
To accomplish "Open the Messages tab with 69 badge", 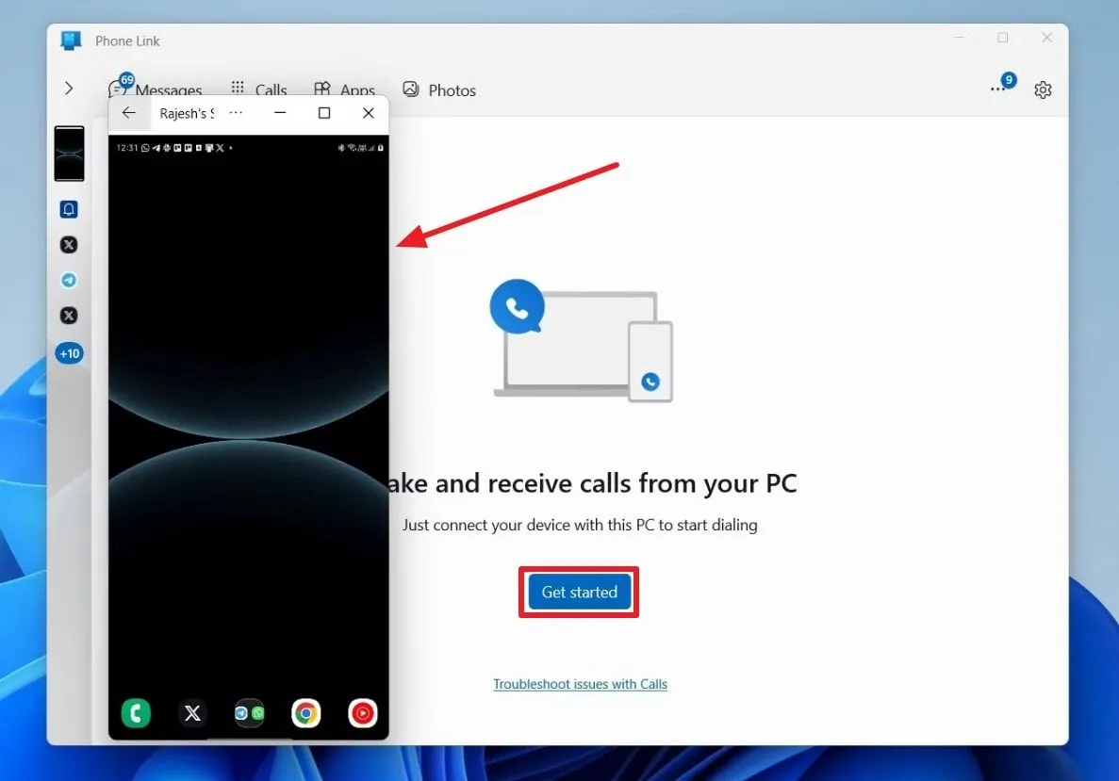I will click(x=156, y=89).
